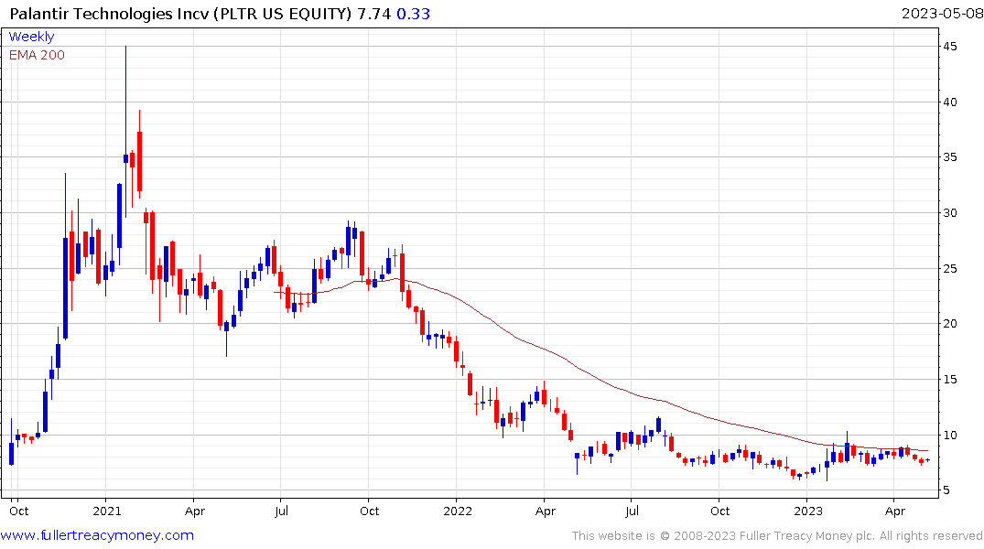
Task: Click the y-axis label 15
Action: tap(949, 380)
